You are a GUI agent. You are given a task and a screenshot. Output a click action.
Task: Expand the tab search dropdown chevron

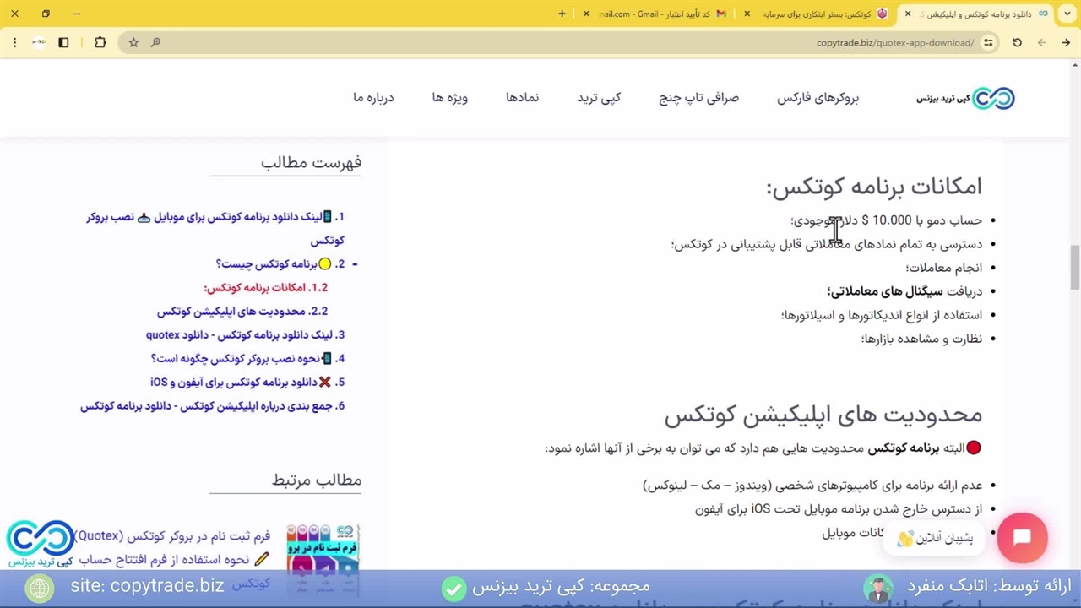pyautogui.click(x=1066, y=14)
